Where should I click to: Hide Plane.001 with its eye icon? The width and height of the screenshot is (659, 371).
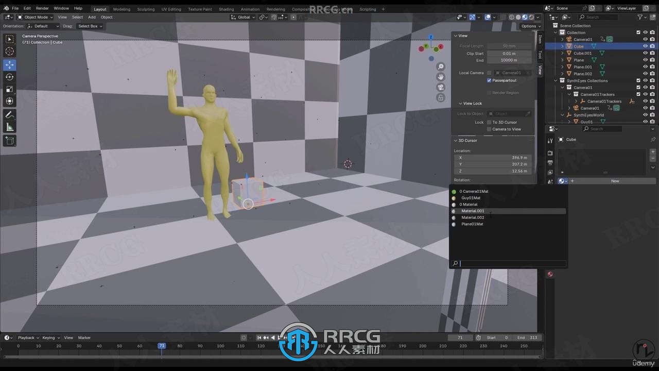click(x=645, y=66)
